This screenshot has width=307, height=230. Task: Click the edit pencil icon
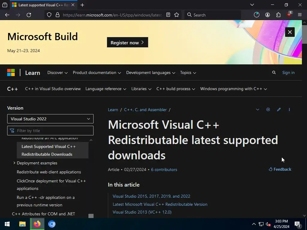point(279,110)
